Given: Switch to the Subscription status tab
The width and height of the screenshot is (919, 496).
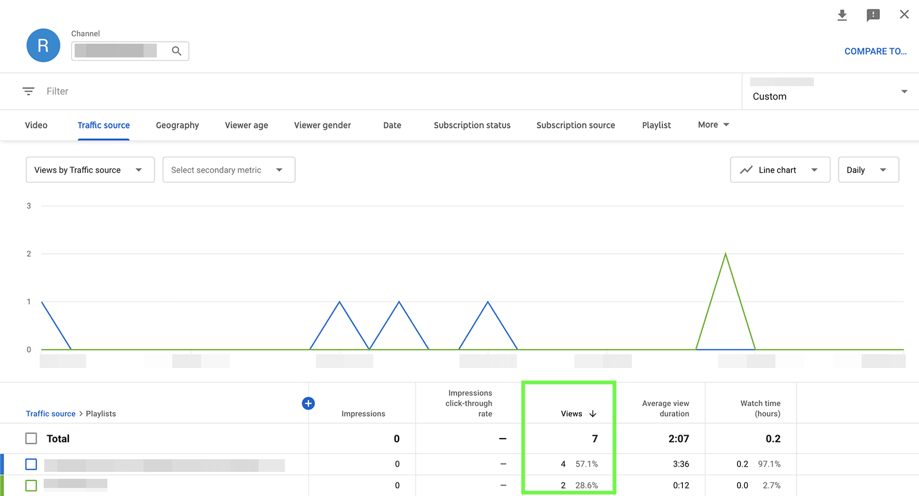Looking at the screenshot, I should (472, 125).
